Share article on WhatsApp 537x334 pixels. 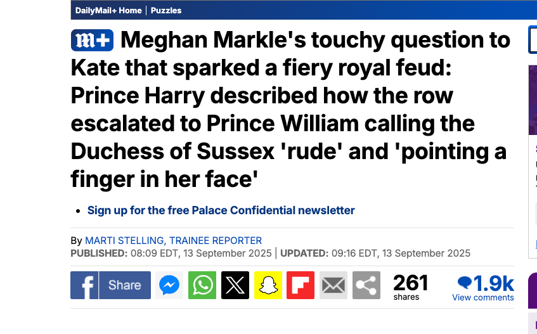tap(202, 285)
